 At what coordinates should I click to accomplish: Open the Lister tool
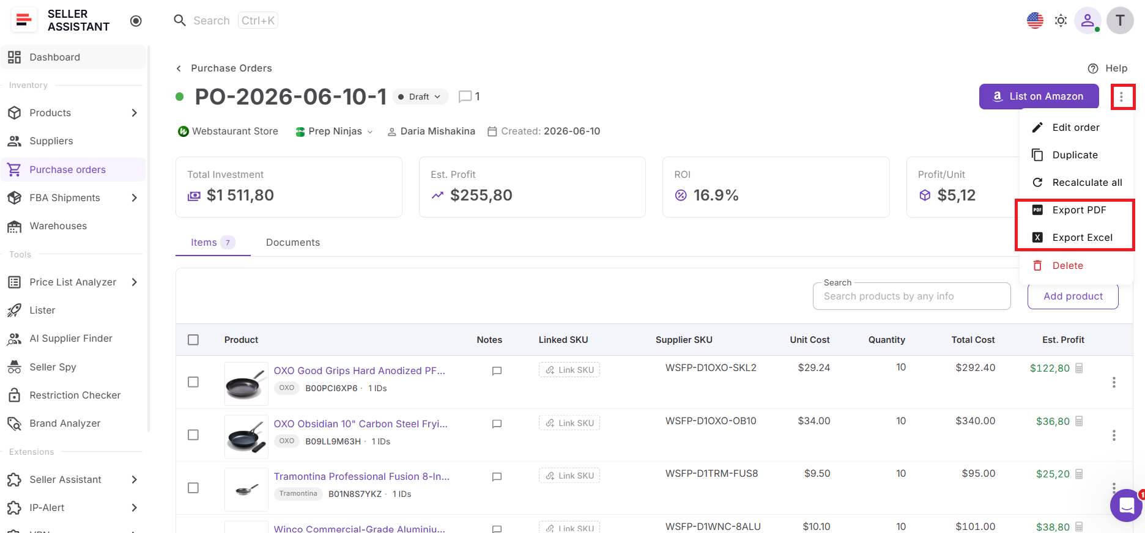pyautogui.click(x=73, y=310)
